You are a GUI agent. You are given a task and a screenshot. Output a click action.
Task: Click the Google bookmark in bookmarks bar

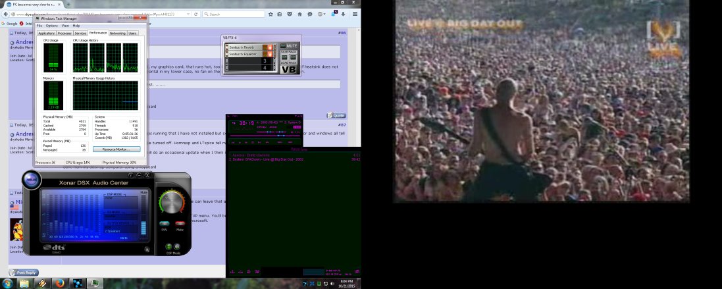(x=9, y=24)
